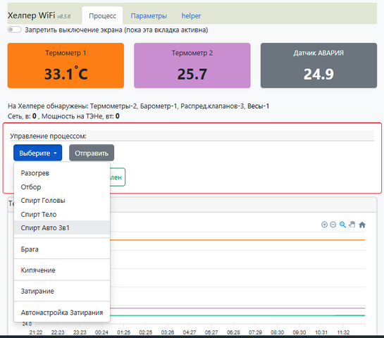Toggle screen-off prevention switch
Viewport: 384px width, 338px height.
(x=15, y=30)
